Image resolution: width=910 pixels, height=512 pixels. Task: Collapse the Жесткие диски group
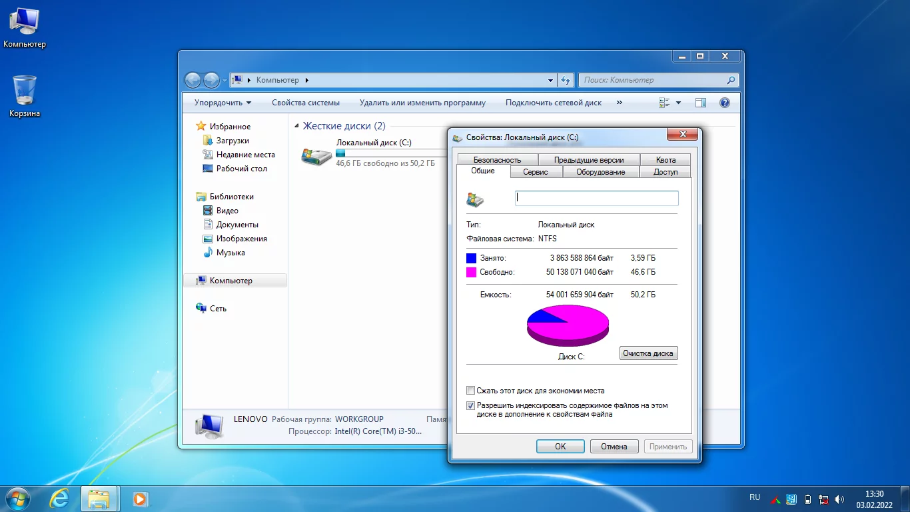pos(296,126)
